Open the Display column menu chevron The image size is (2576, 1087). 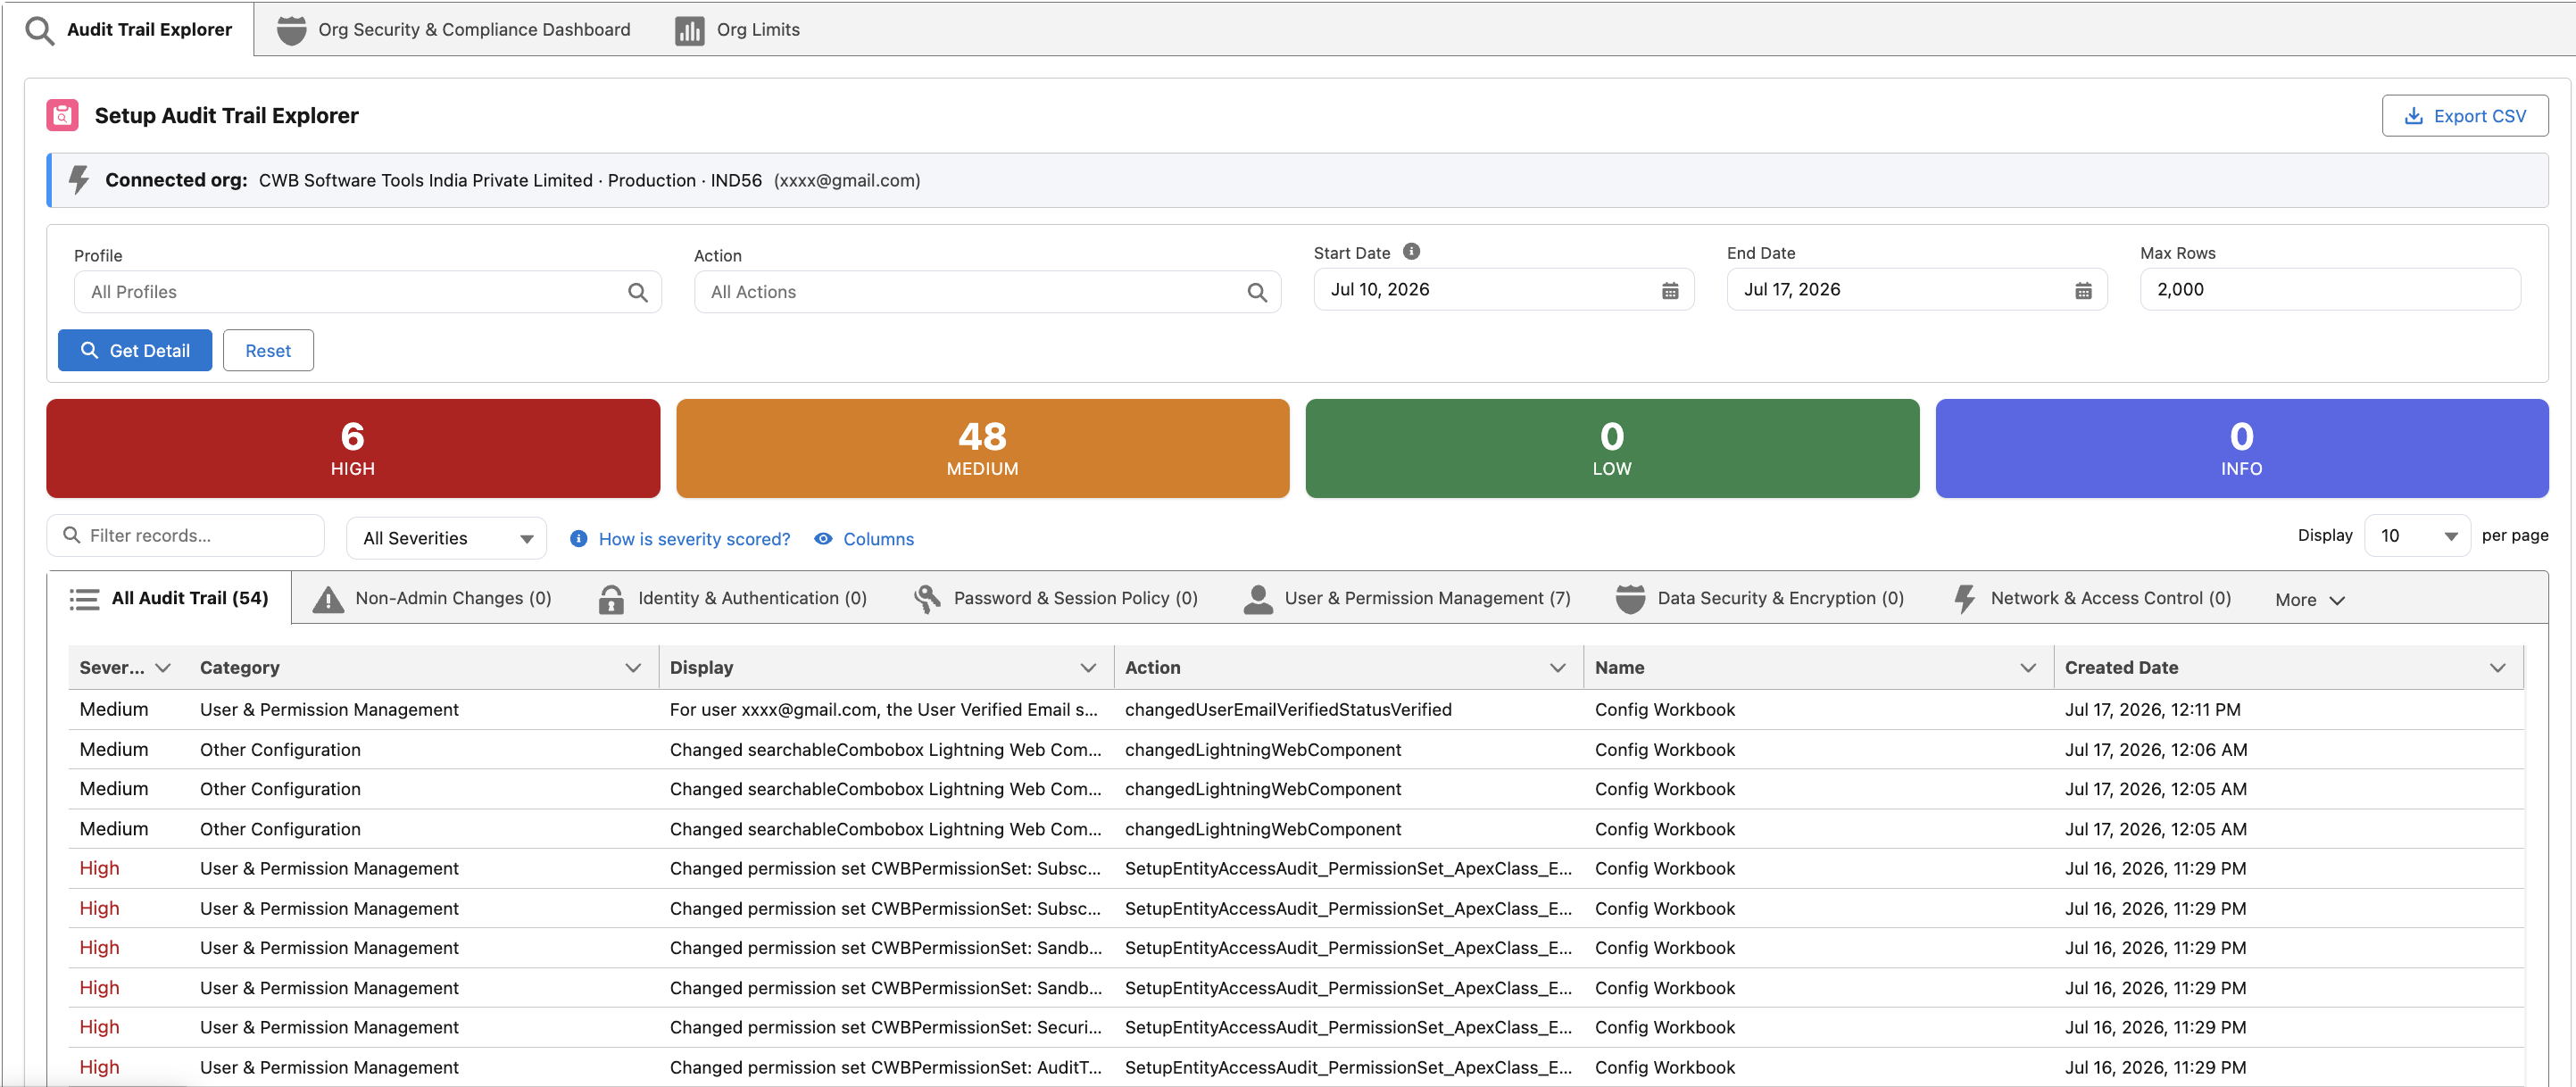1088,667
